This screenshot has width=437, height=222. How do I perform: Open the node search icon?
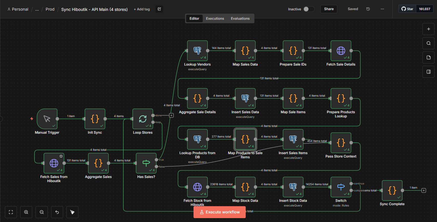pyautogui.click(x=428, y=43)
